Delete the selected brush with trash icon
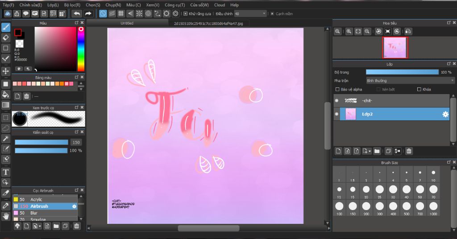457x239 pixels. click(77, 226)
